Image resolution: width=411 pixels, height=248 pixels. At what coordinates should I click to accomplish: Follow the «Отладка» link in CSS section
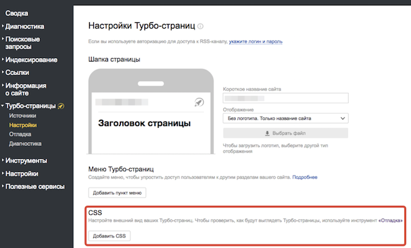(x=390, y=220)
